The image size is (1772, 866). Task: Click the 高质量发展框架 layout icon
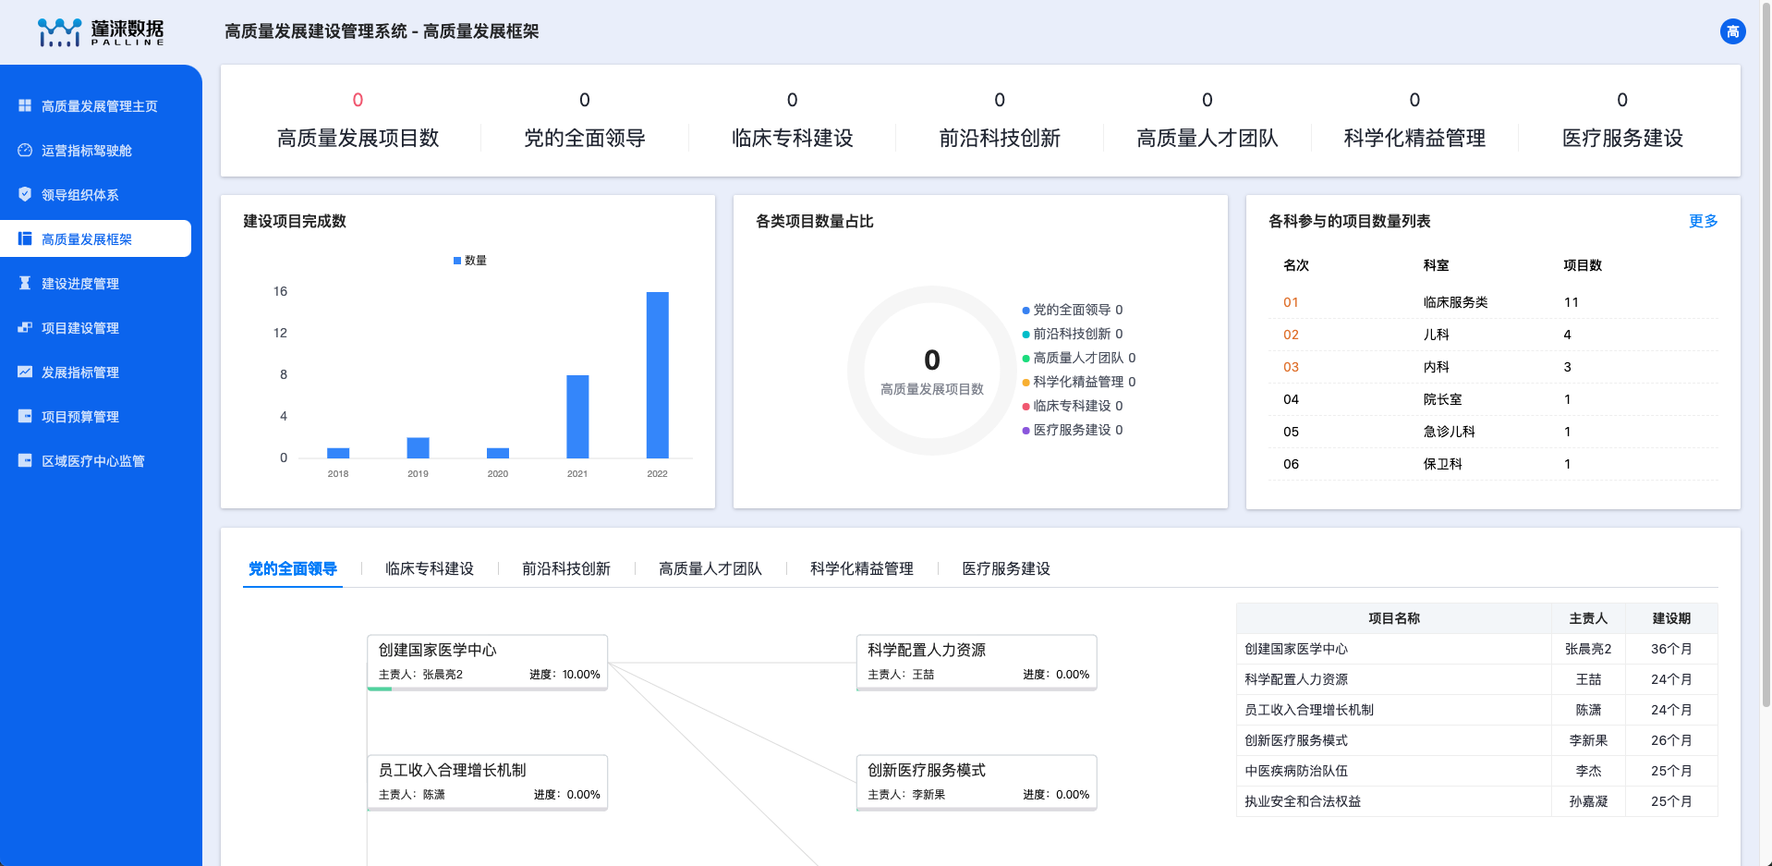coord(25,238)
